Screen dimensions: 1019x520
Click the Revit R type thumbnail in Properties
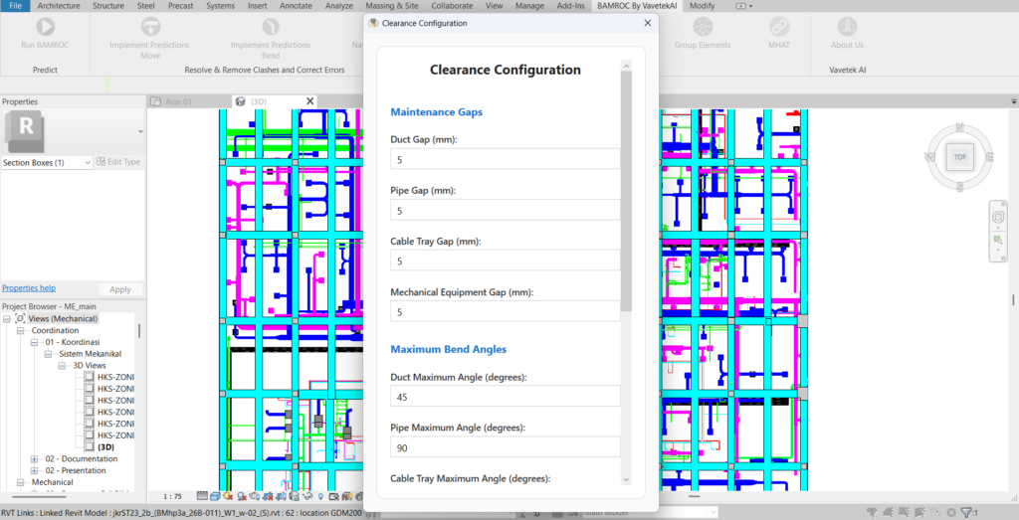26,132
